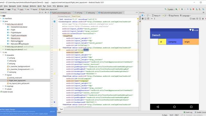The height and width of the screenshot is (116, 206).
Task: Run the app with green play button
Action: tap(176, 9)
